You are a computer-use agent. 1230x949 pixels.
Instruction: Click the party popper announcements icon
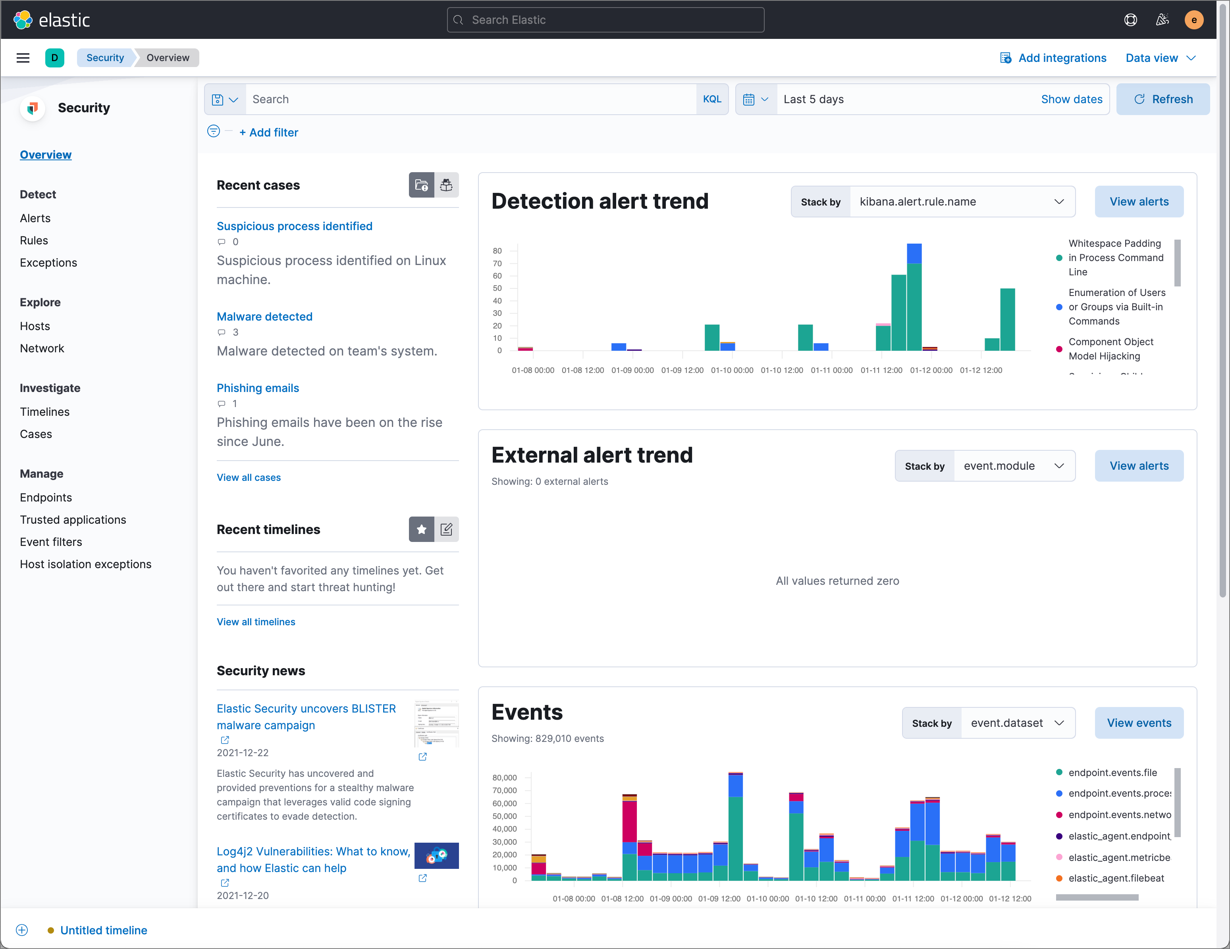click(x=1162, y=20)
